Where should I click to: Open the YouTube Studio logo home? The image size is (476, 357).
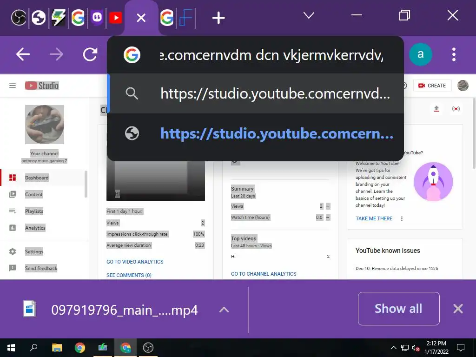[42, 86]
